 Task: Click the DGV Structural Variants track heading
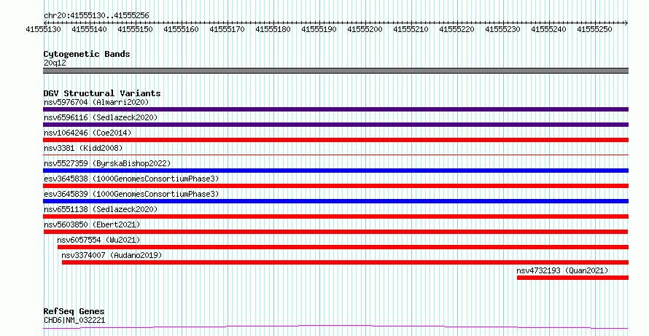[102, 93]
